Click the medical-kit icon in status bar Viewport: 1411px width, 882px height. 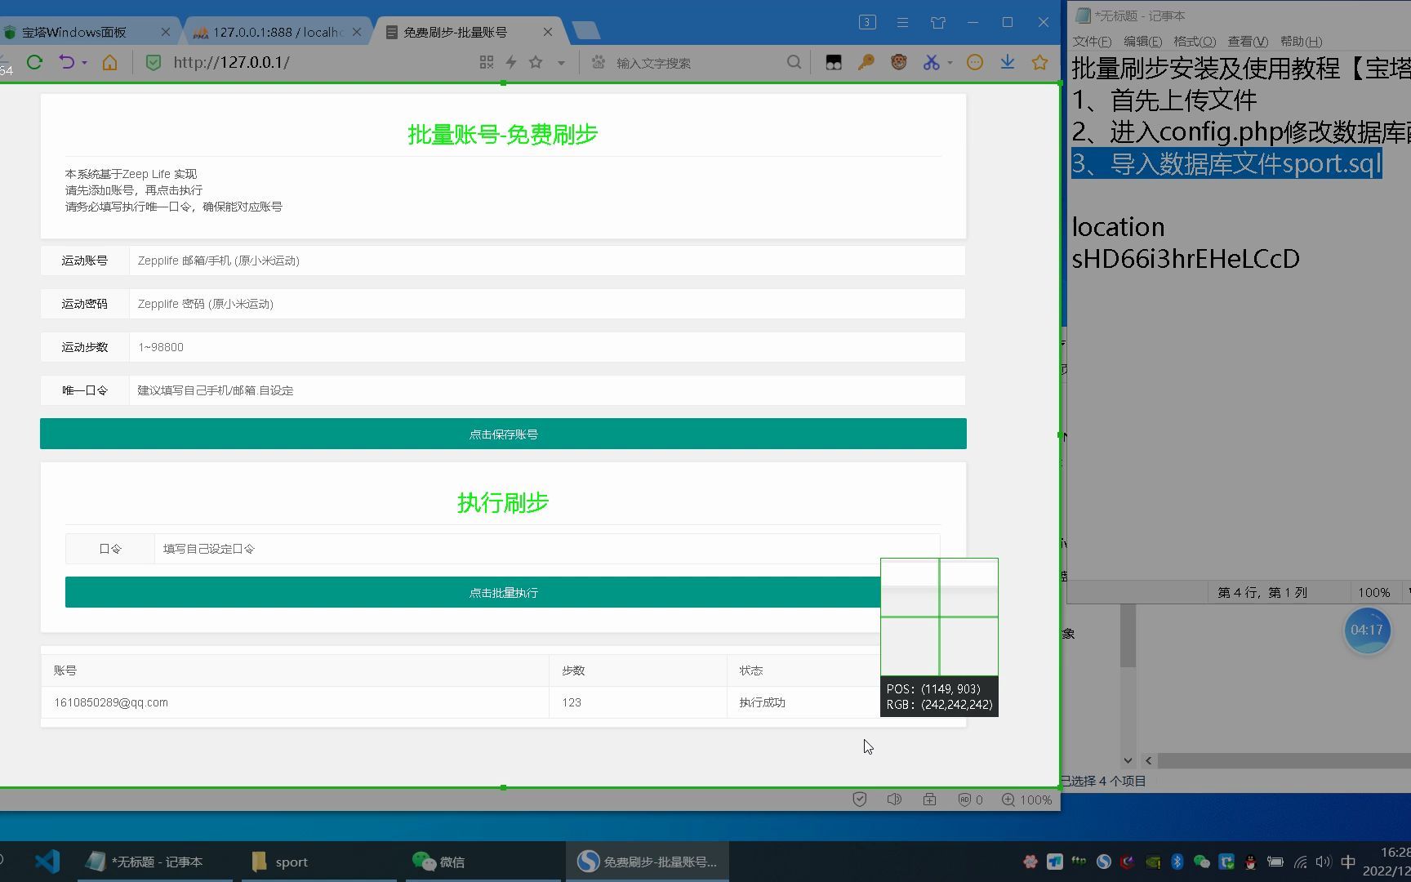click(x=929, y=800)
